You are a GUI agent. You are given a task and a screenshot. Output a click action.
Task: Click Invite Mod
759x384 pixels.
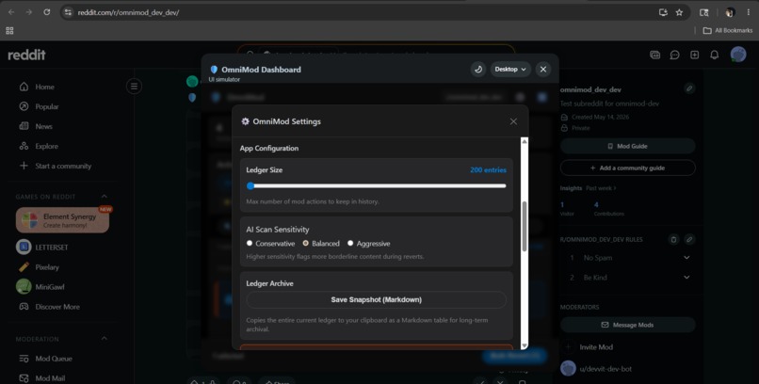(x=595, y=346)
